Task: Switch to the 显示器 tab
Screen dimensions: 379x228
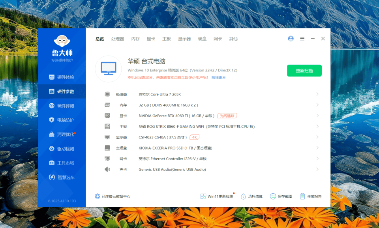Action: pos(184,39)
